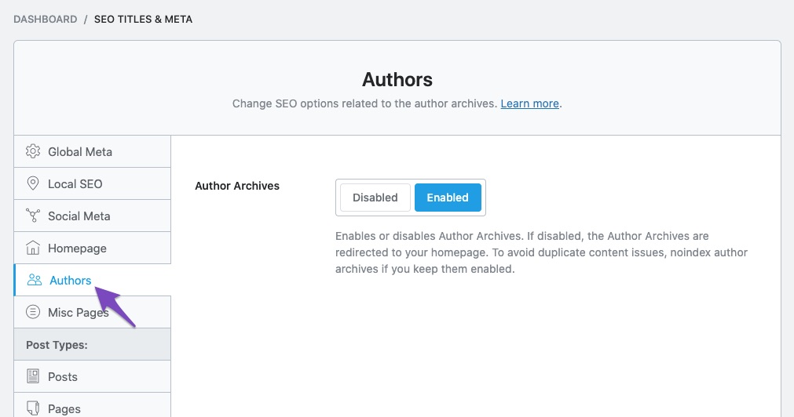
Task: Open the Misc Pages tab
Action: coord(77,312)
